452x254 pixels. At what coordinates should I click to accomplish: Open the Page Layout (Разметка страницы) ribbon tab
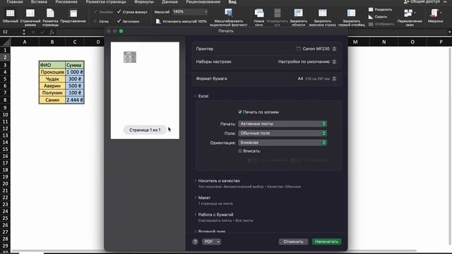click(106, 1)
